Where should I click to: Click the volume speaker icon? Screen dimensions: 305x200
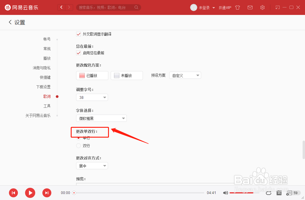pos(225,193)
